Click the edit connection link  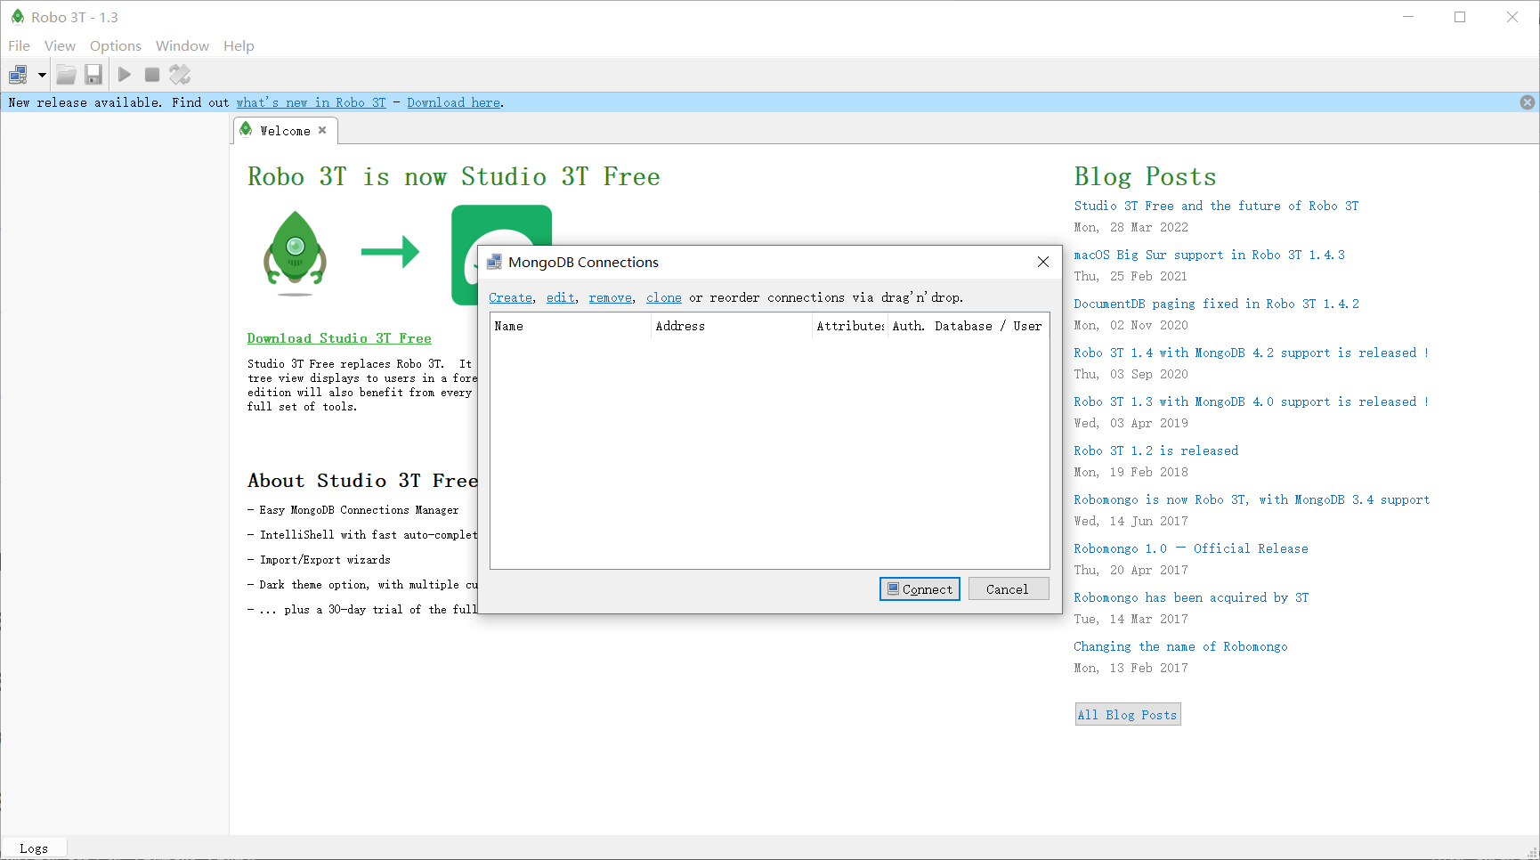click(560, 297)
